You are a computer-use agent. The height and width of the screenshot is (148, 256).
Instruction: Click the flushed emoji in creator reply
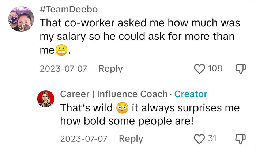pyautogui.click(x=122, y=108)
